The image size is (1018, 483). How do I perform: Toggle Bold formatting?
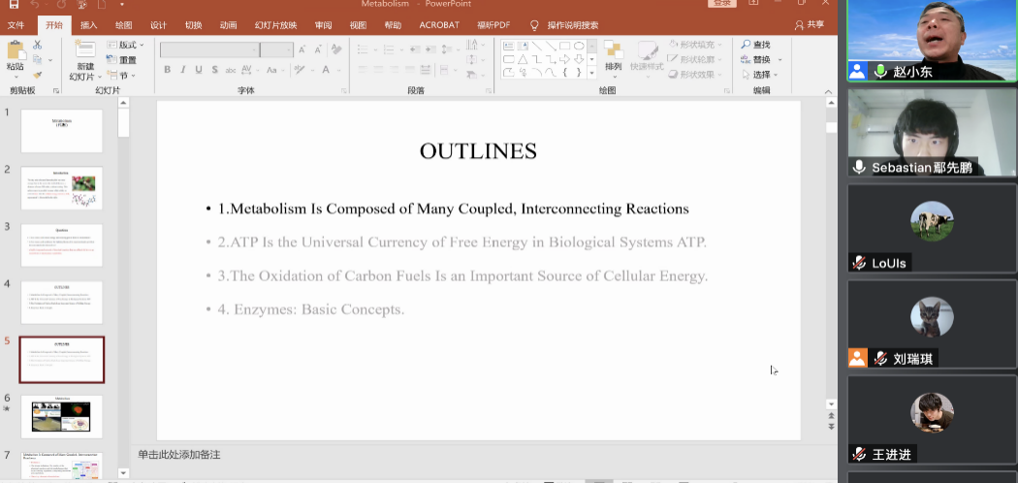[x=168, y=70]
